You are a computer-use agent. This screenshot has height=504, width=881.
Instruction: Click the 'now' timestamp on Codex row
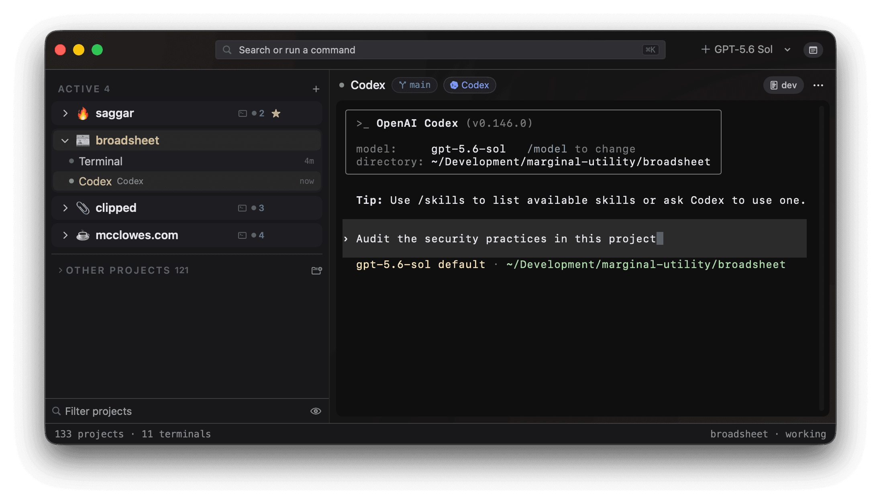[x=307, y=181]
